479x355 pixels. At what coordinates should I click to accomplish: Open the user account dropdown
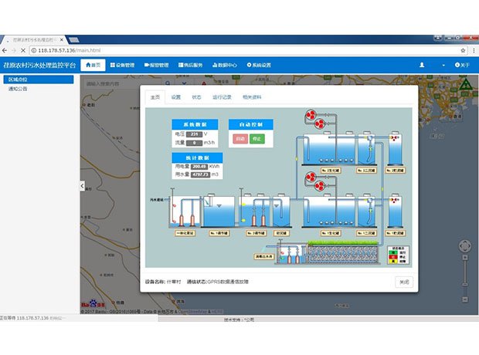pyautogui.click(x=423, y=66)
